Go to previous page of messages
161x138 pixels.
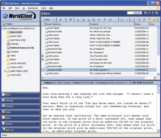149,13
